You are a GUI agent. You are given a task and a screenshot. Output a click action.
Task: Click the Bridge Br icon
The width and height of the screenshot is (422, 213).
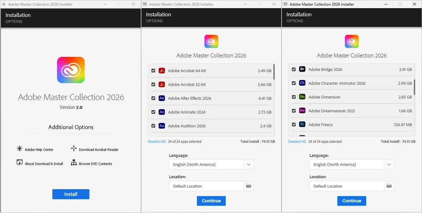[x=302, y=69]
